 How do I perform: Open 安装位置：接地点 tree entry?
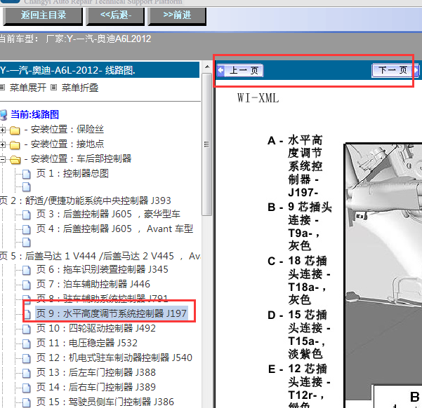click(x=64, y=144)
